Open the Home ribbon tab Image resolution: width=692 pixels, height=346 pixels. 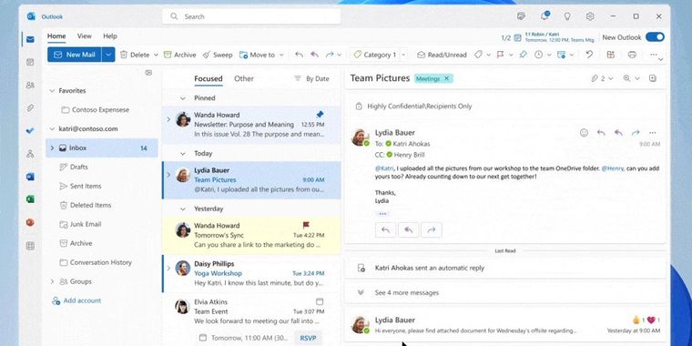click(x=56, y=36)
